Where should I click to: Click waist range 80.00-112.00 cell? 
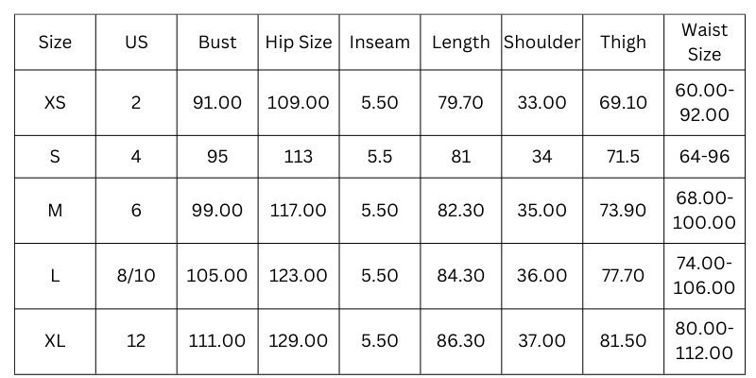704,341
